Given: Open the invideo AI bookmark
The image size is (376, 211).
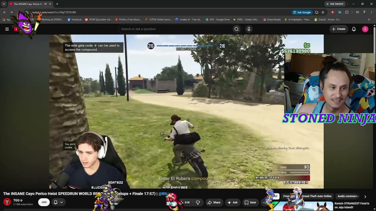Looking at the screenshot, I should click(x=188, y=20).
